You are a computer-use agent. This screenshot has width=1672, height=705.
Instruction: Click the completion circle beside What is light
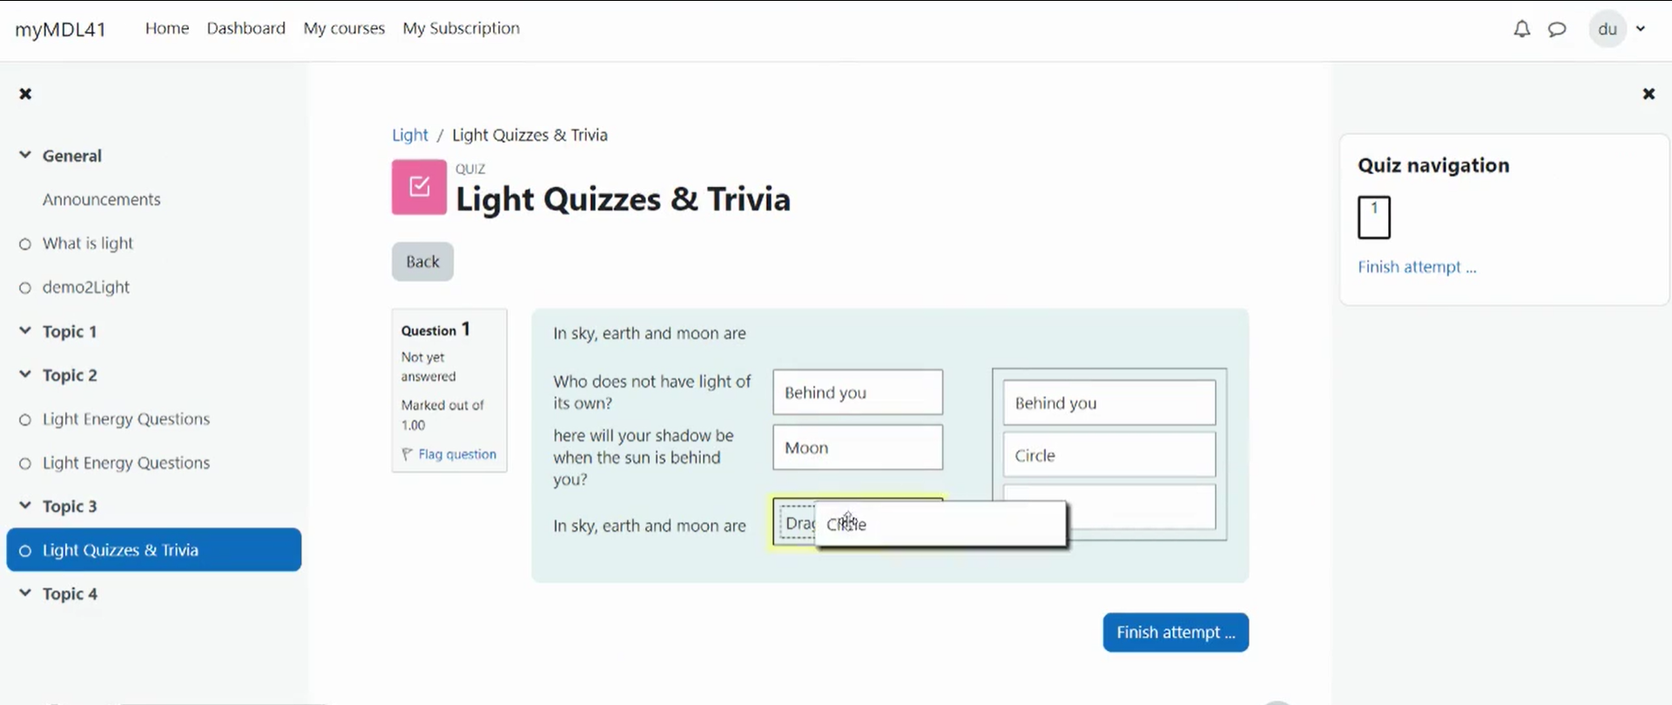25,244
